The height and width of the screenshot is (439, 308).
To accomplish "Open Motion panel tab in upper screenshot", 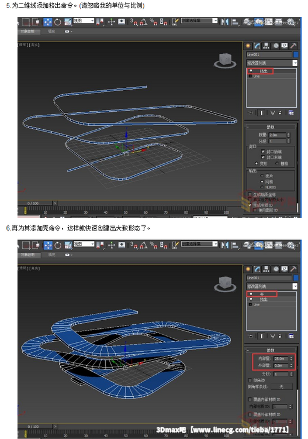I will pyautogui.click(x=276, y=46).
